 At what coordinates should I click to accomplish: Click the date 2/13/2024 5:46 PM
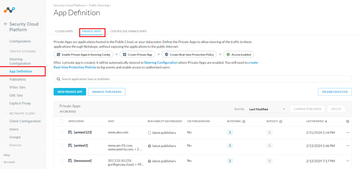click(320, 146)
